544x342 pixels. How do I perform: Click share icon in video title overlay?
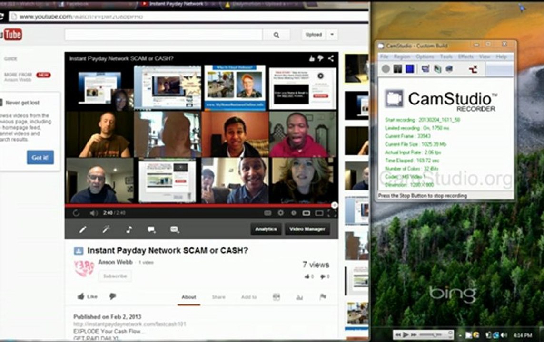331,58
